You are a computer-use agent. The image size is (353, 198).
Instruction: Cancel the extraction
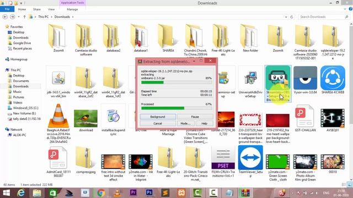point(158,123)
